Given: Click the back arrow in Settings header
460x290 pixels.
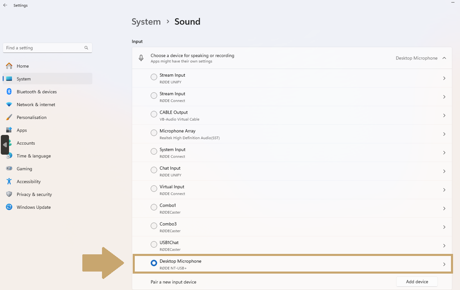Looking at the screenshot, I should pos(5,5).
